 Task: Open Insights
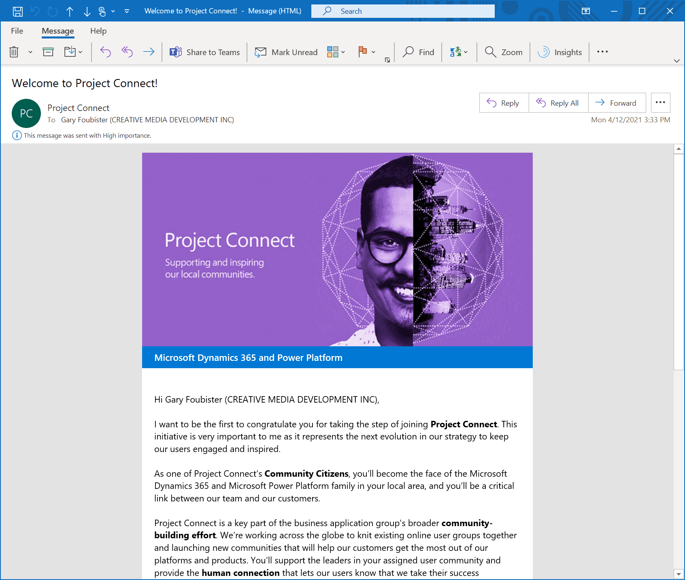tap(559, 52)
